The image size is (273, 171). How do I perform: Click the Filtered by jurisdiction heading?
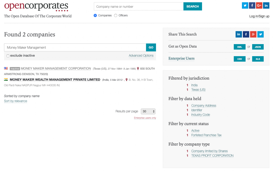click(x=189, y=78)
